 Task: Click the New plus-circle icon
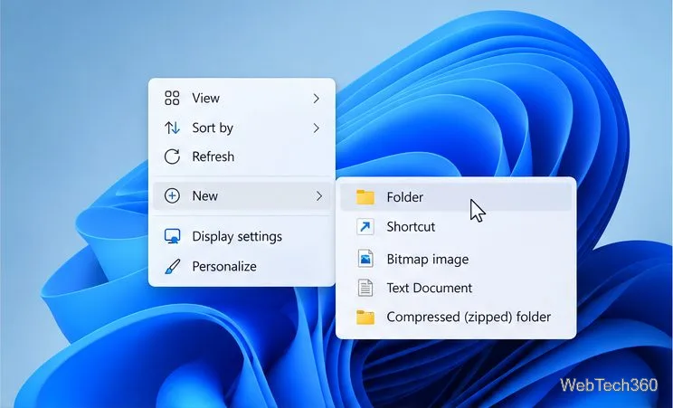(172, 195)
